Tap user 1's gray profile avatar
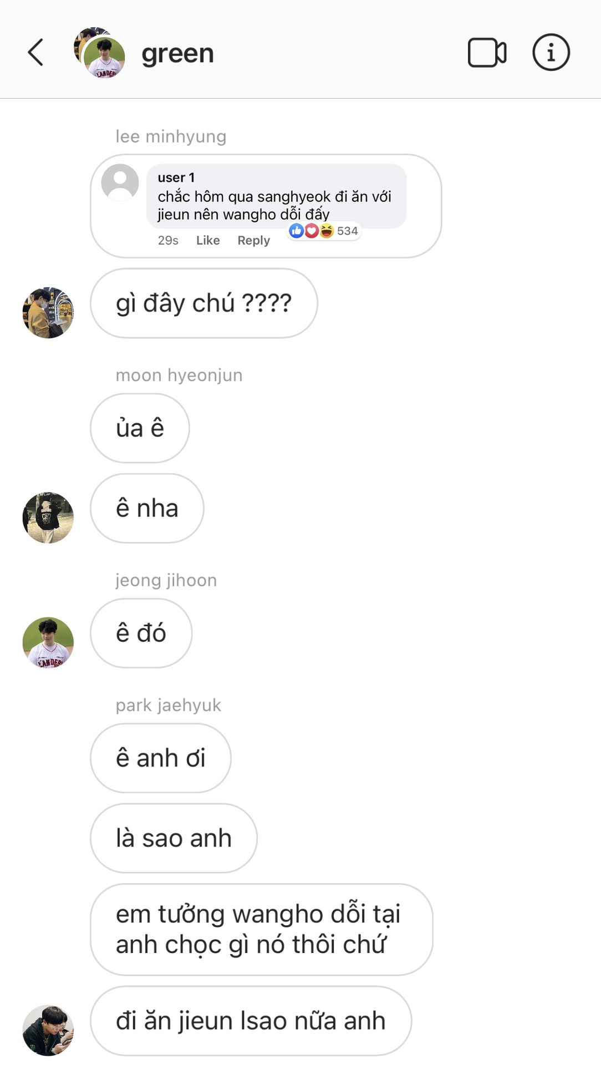 [120, 182]
